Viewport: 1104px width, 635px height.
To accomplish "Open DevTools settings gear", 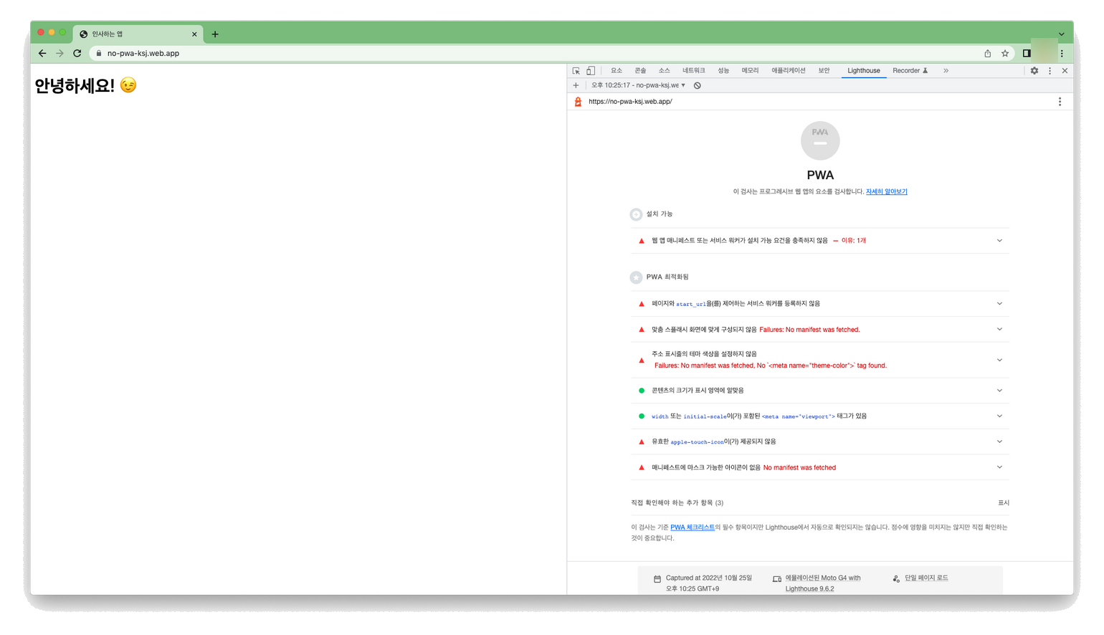I will click(1034, 71).
